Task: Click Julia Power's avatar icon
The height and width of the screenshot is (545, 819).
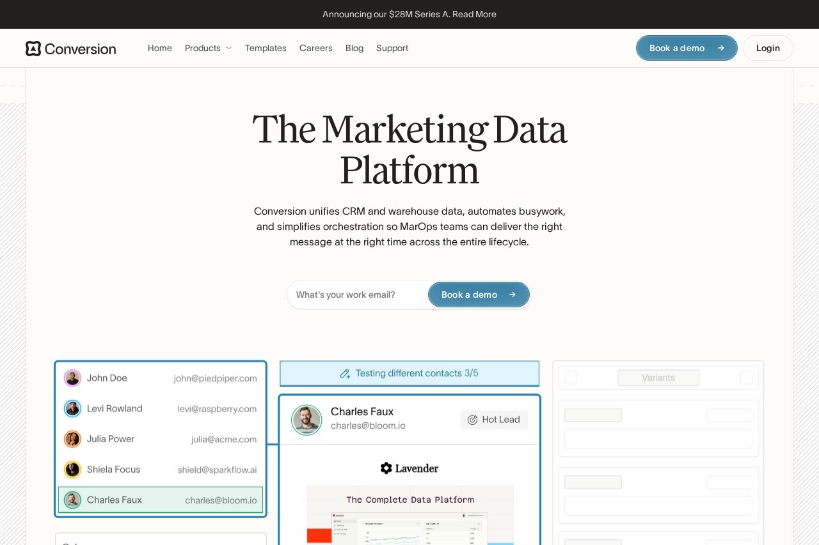Action: pyautogui.click(x=72, y=439)
